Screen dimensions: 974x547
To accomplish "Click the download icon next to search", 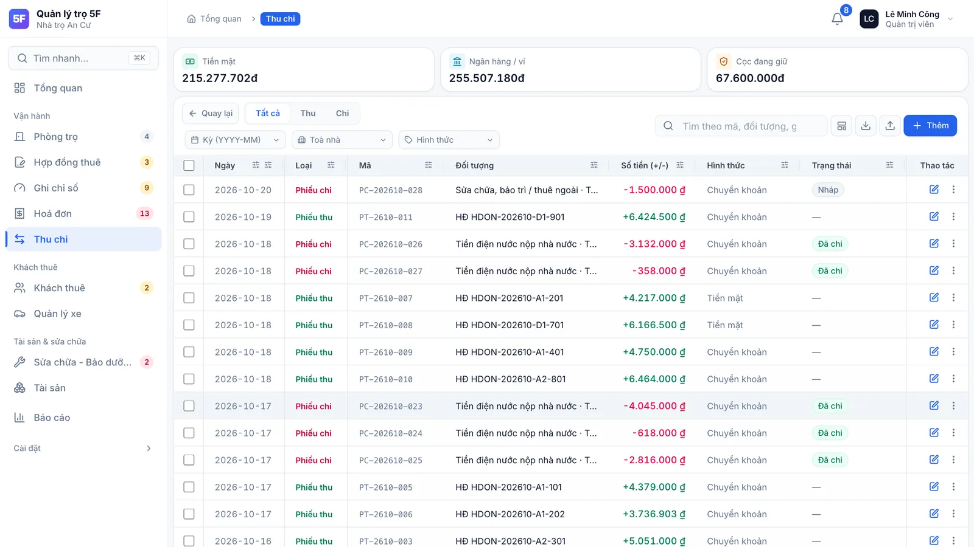I will (x=866, y=126).
